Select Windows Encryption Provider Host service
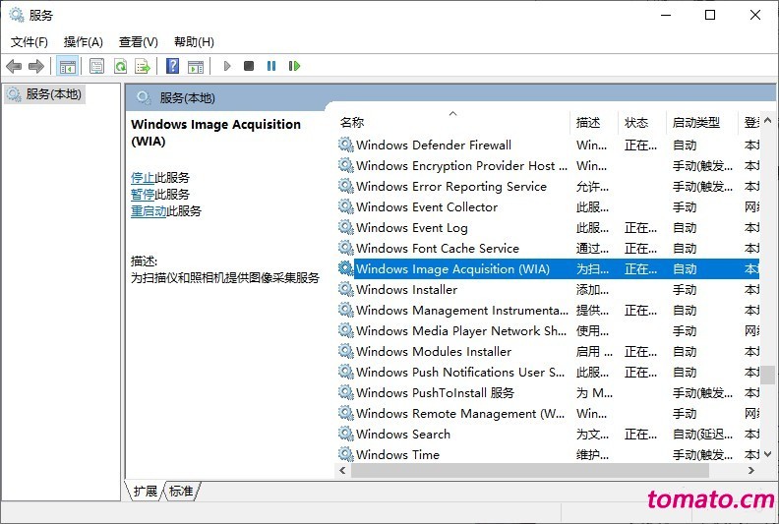This screenshot has width=779, height=524. coord(548,165)
